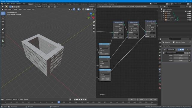Activate the Move tool
The height and width of the screenshot is (108, 192).
3,21
